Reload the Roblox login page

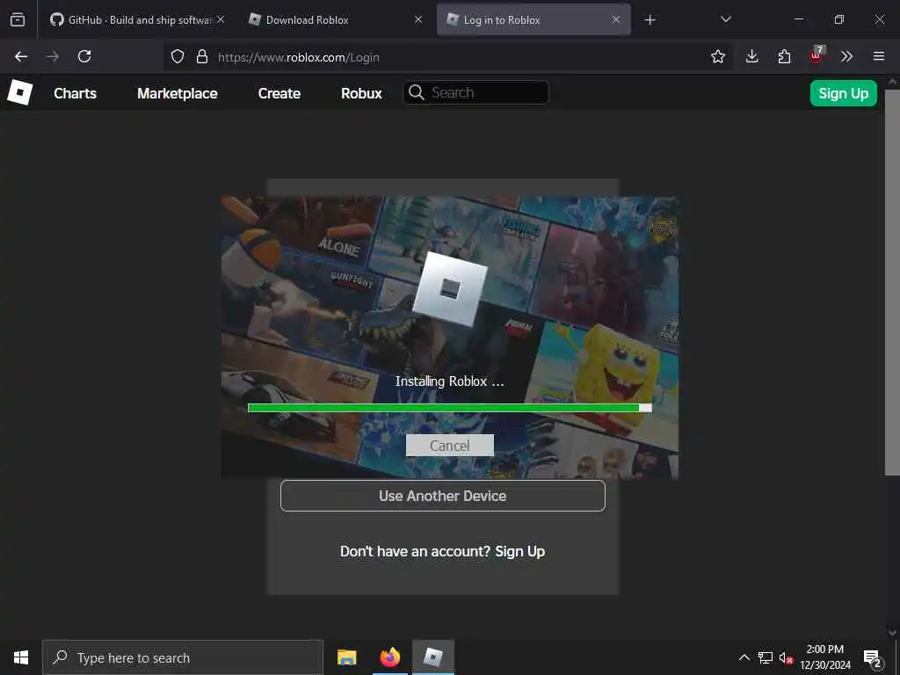coord(84,56)
